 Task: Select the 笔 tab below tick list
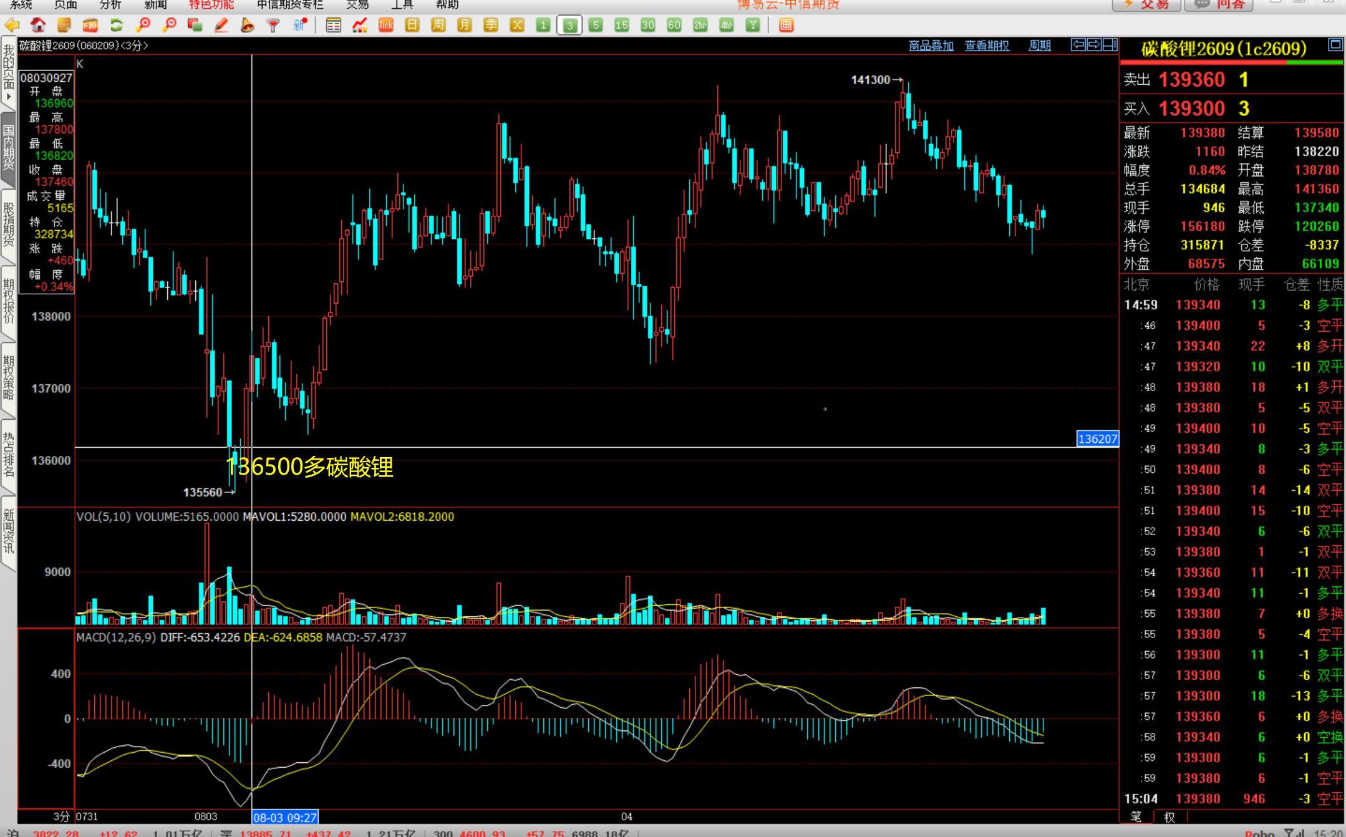(x=1136, y=816)
